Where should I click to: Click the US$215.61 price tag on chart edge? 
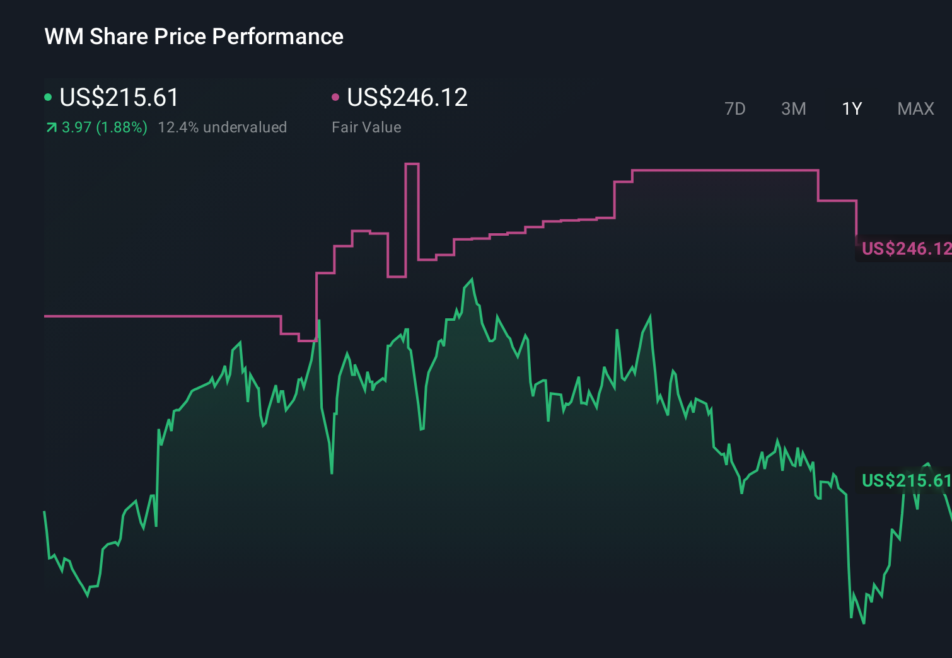[x=906, y=481]
